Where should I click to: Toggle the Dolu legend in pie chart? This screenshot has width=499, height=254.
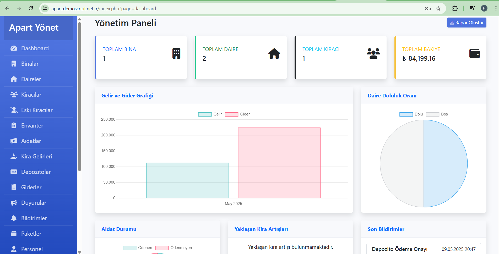pyautogui.click(x=411, y=114)
